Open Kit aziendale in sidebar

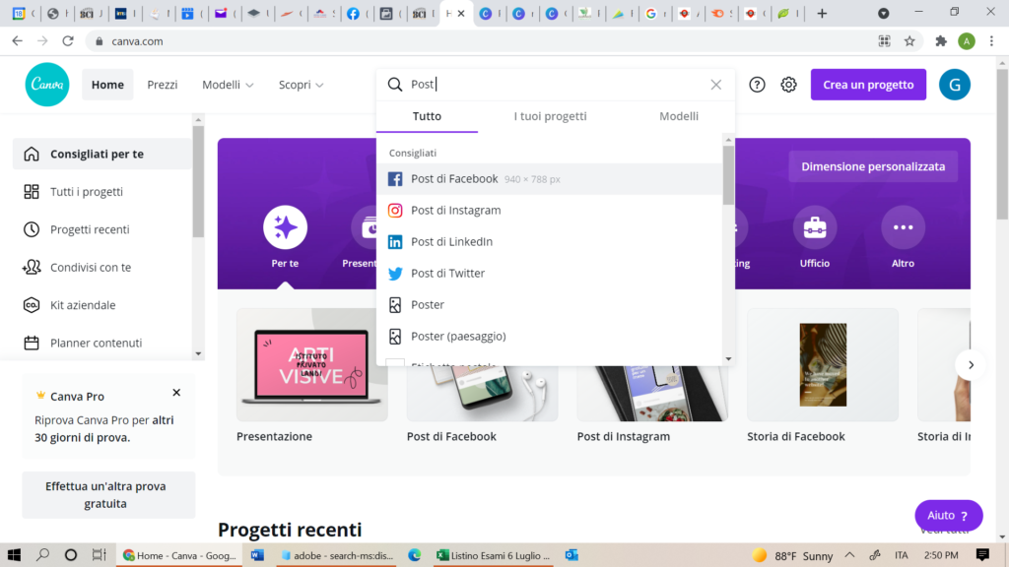101,305
